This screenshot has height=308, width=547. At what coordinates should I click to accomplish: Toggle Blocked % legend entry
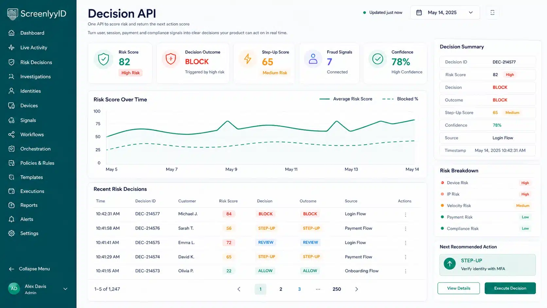(x=400, y=99)
